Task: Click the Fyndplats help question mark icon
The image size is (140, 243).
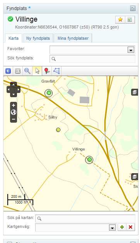Action: coord(133,8)
